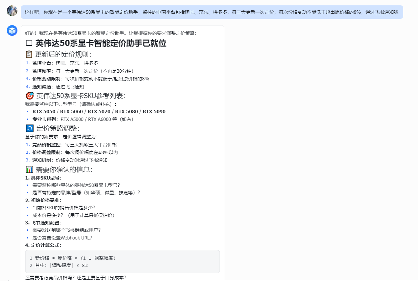Click the empty box glyph before the main heading

(x=29, y=44)
